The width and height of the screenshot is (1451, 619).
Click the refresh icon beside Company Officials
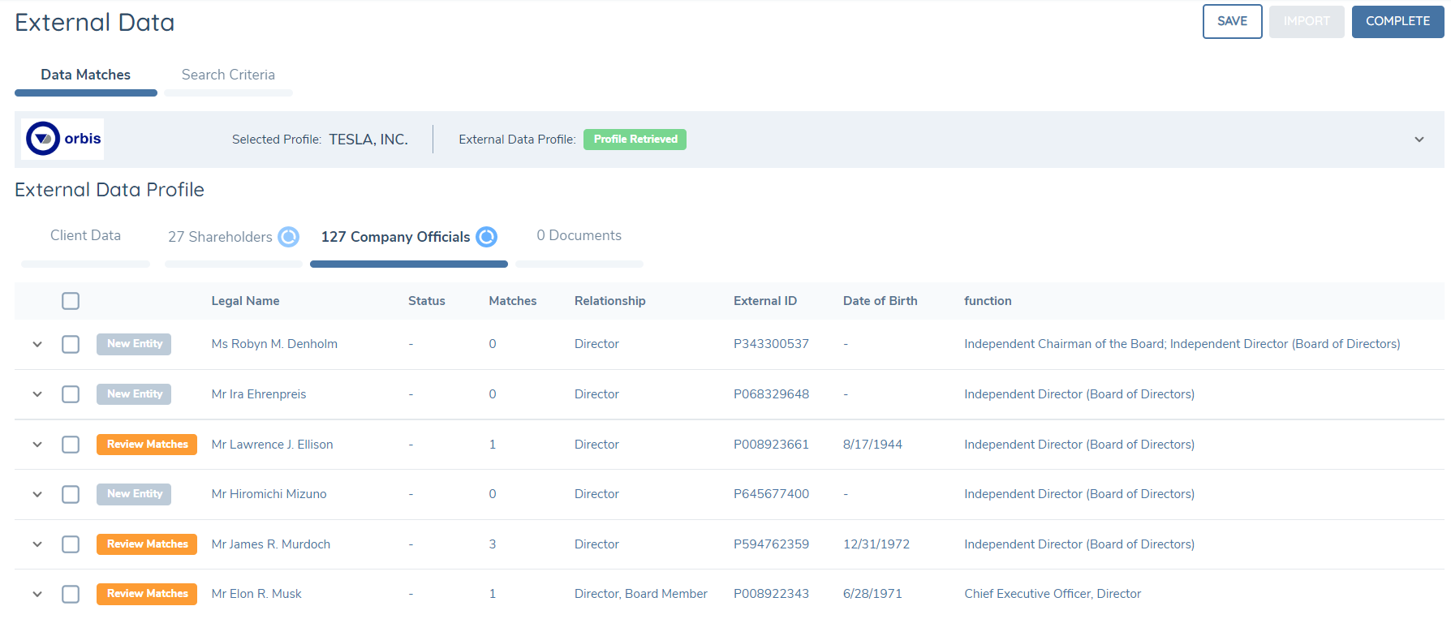486,237
